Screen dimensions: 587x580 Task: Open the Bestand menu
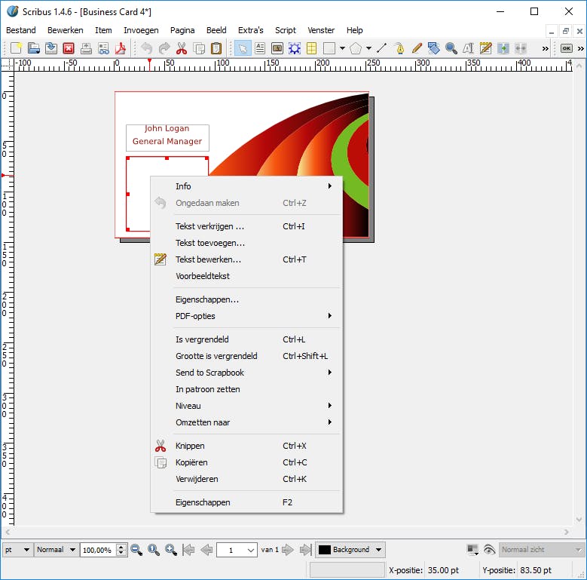(21, 30)
